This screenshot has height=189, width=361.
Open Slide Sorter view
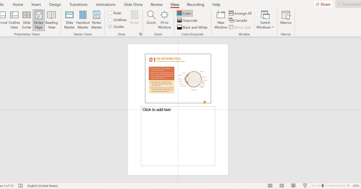coord(26,20)
